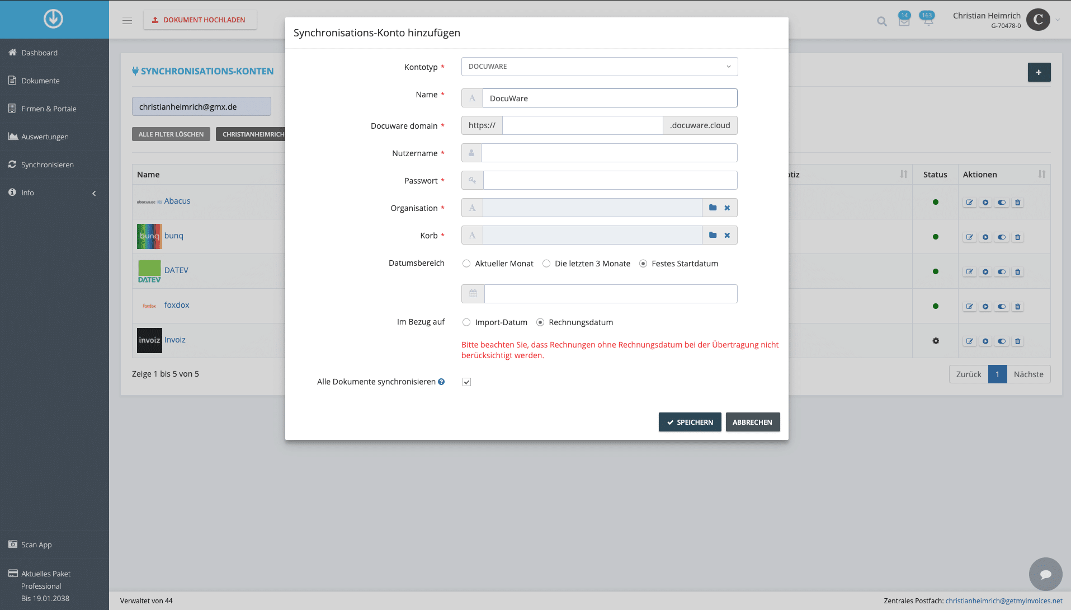Toggle the foxdox account activation switch
Viewport: 1071px width, 610px height.
(1002, 307)
